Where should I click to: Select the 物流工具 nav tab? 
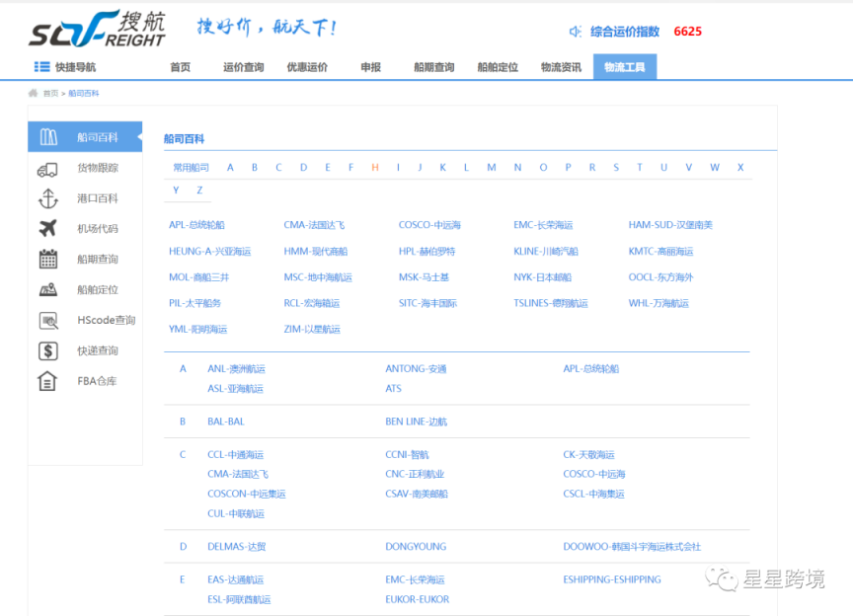pos(625,67)
